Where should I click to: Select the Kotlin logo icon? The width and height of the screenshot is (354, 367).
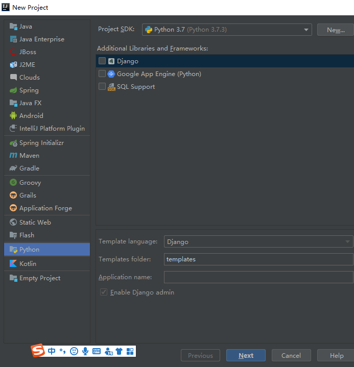click(x=13, y=263)
